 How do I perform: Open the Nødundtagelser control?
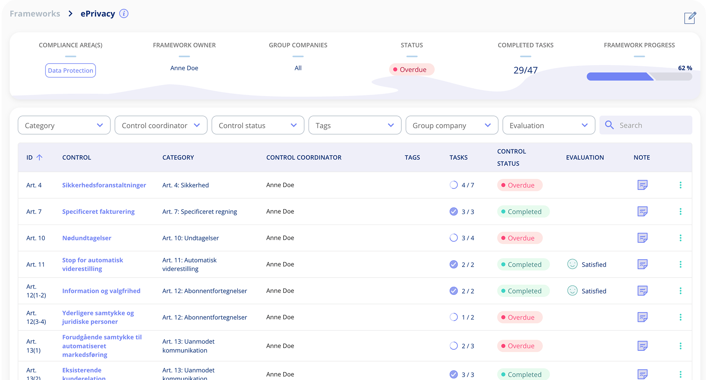87,238
